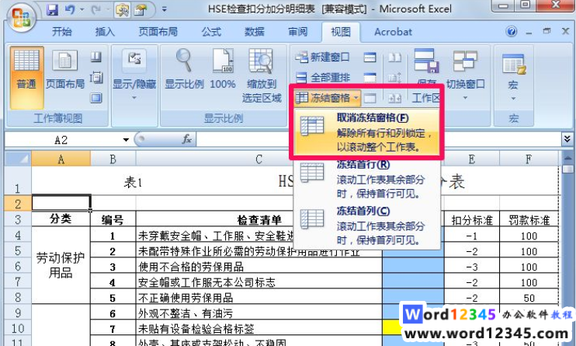Click the 罚款标准 header cell
Screen dimensions: 576x346
click(529, 220)
